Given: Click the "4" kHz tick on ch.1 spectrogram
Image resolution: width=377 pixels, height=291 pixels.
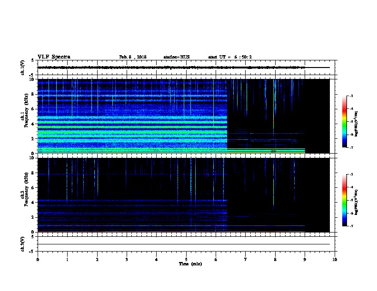Looking at the screenshot, I should point(33,124).
